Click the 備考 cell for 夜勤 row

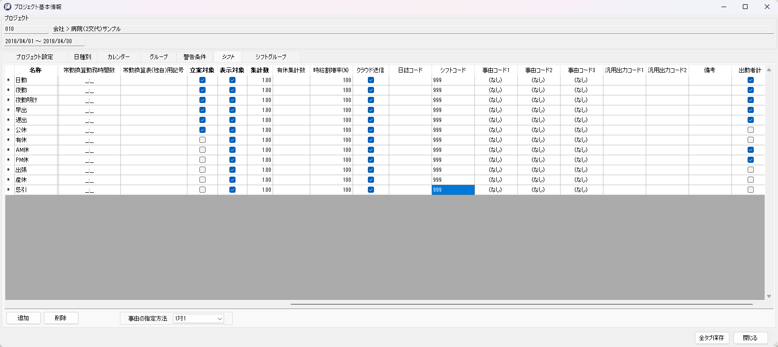(x=710, y=90)
